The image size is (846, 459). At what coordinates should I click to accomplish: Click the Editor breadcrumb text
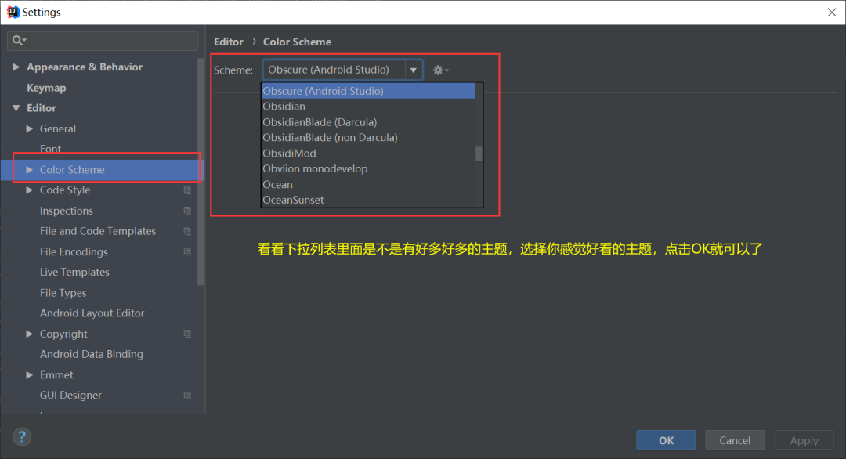coord(229,42)
